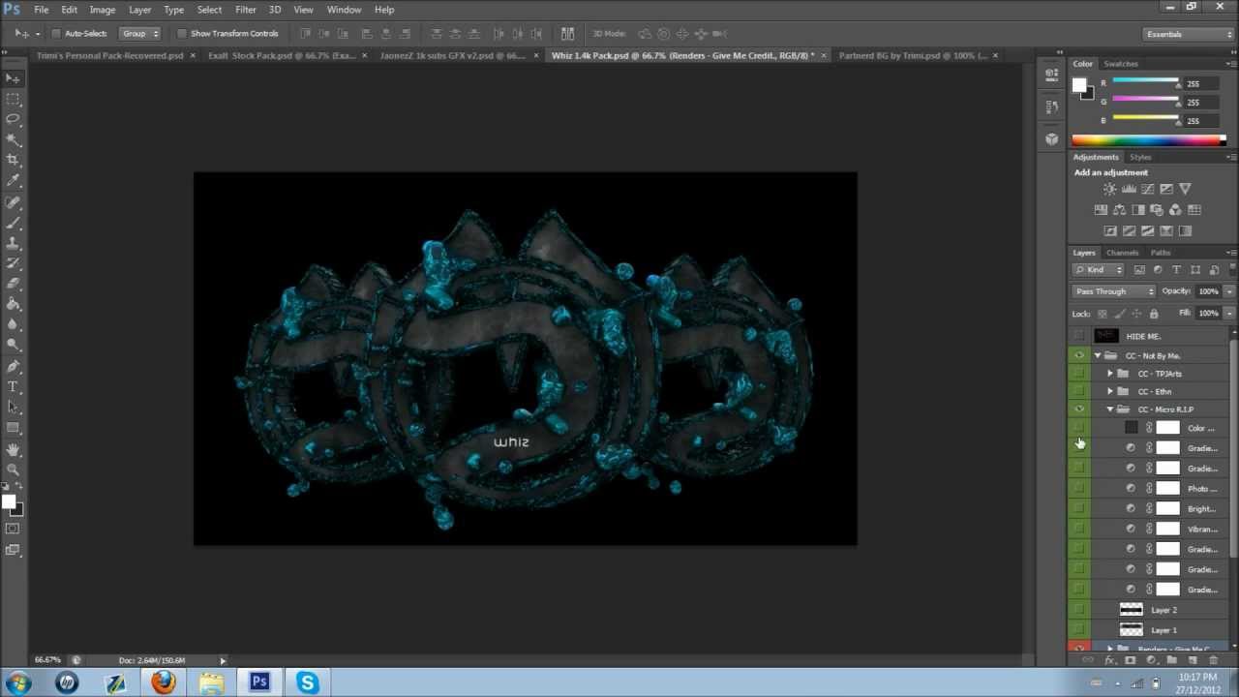Click the zoom percentage field in status bar
1239x697 pixels.
point(47,660)
